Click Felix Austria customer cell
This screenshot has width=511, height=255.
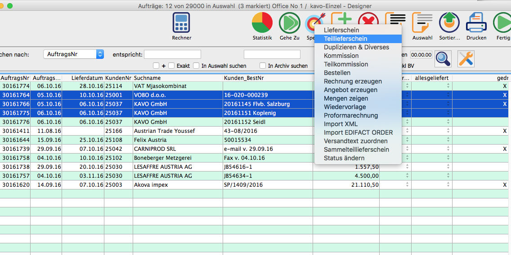[x=178, y=140]
